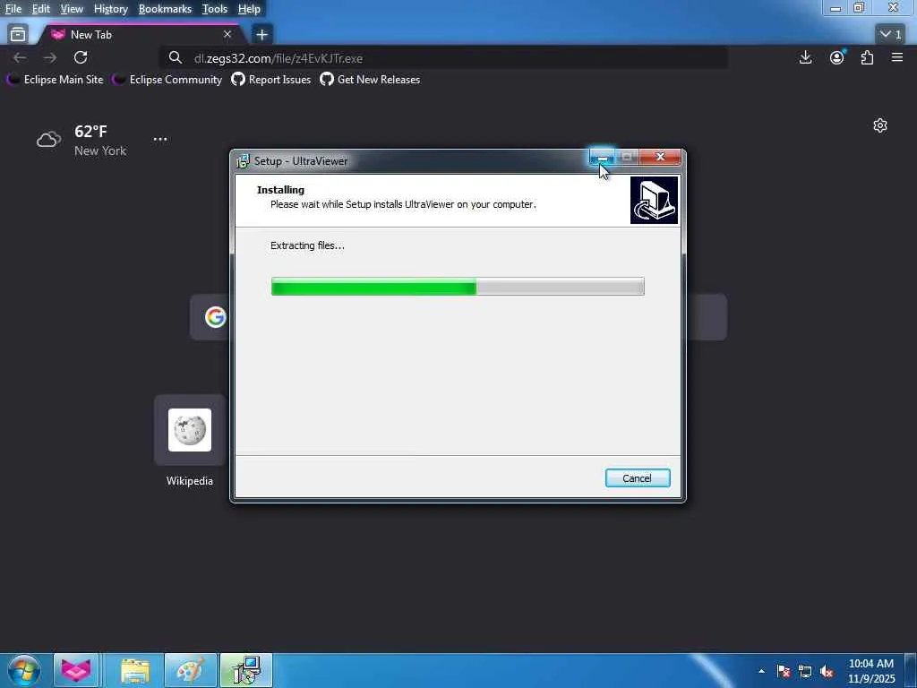917x688 pixels.
Task: Open the Paint taskbar icon
Action: 191,670
